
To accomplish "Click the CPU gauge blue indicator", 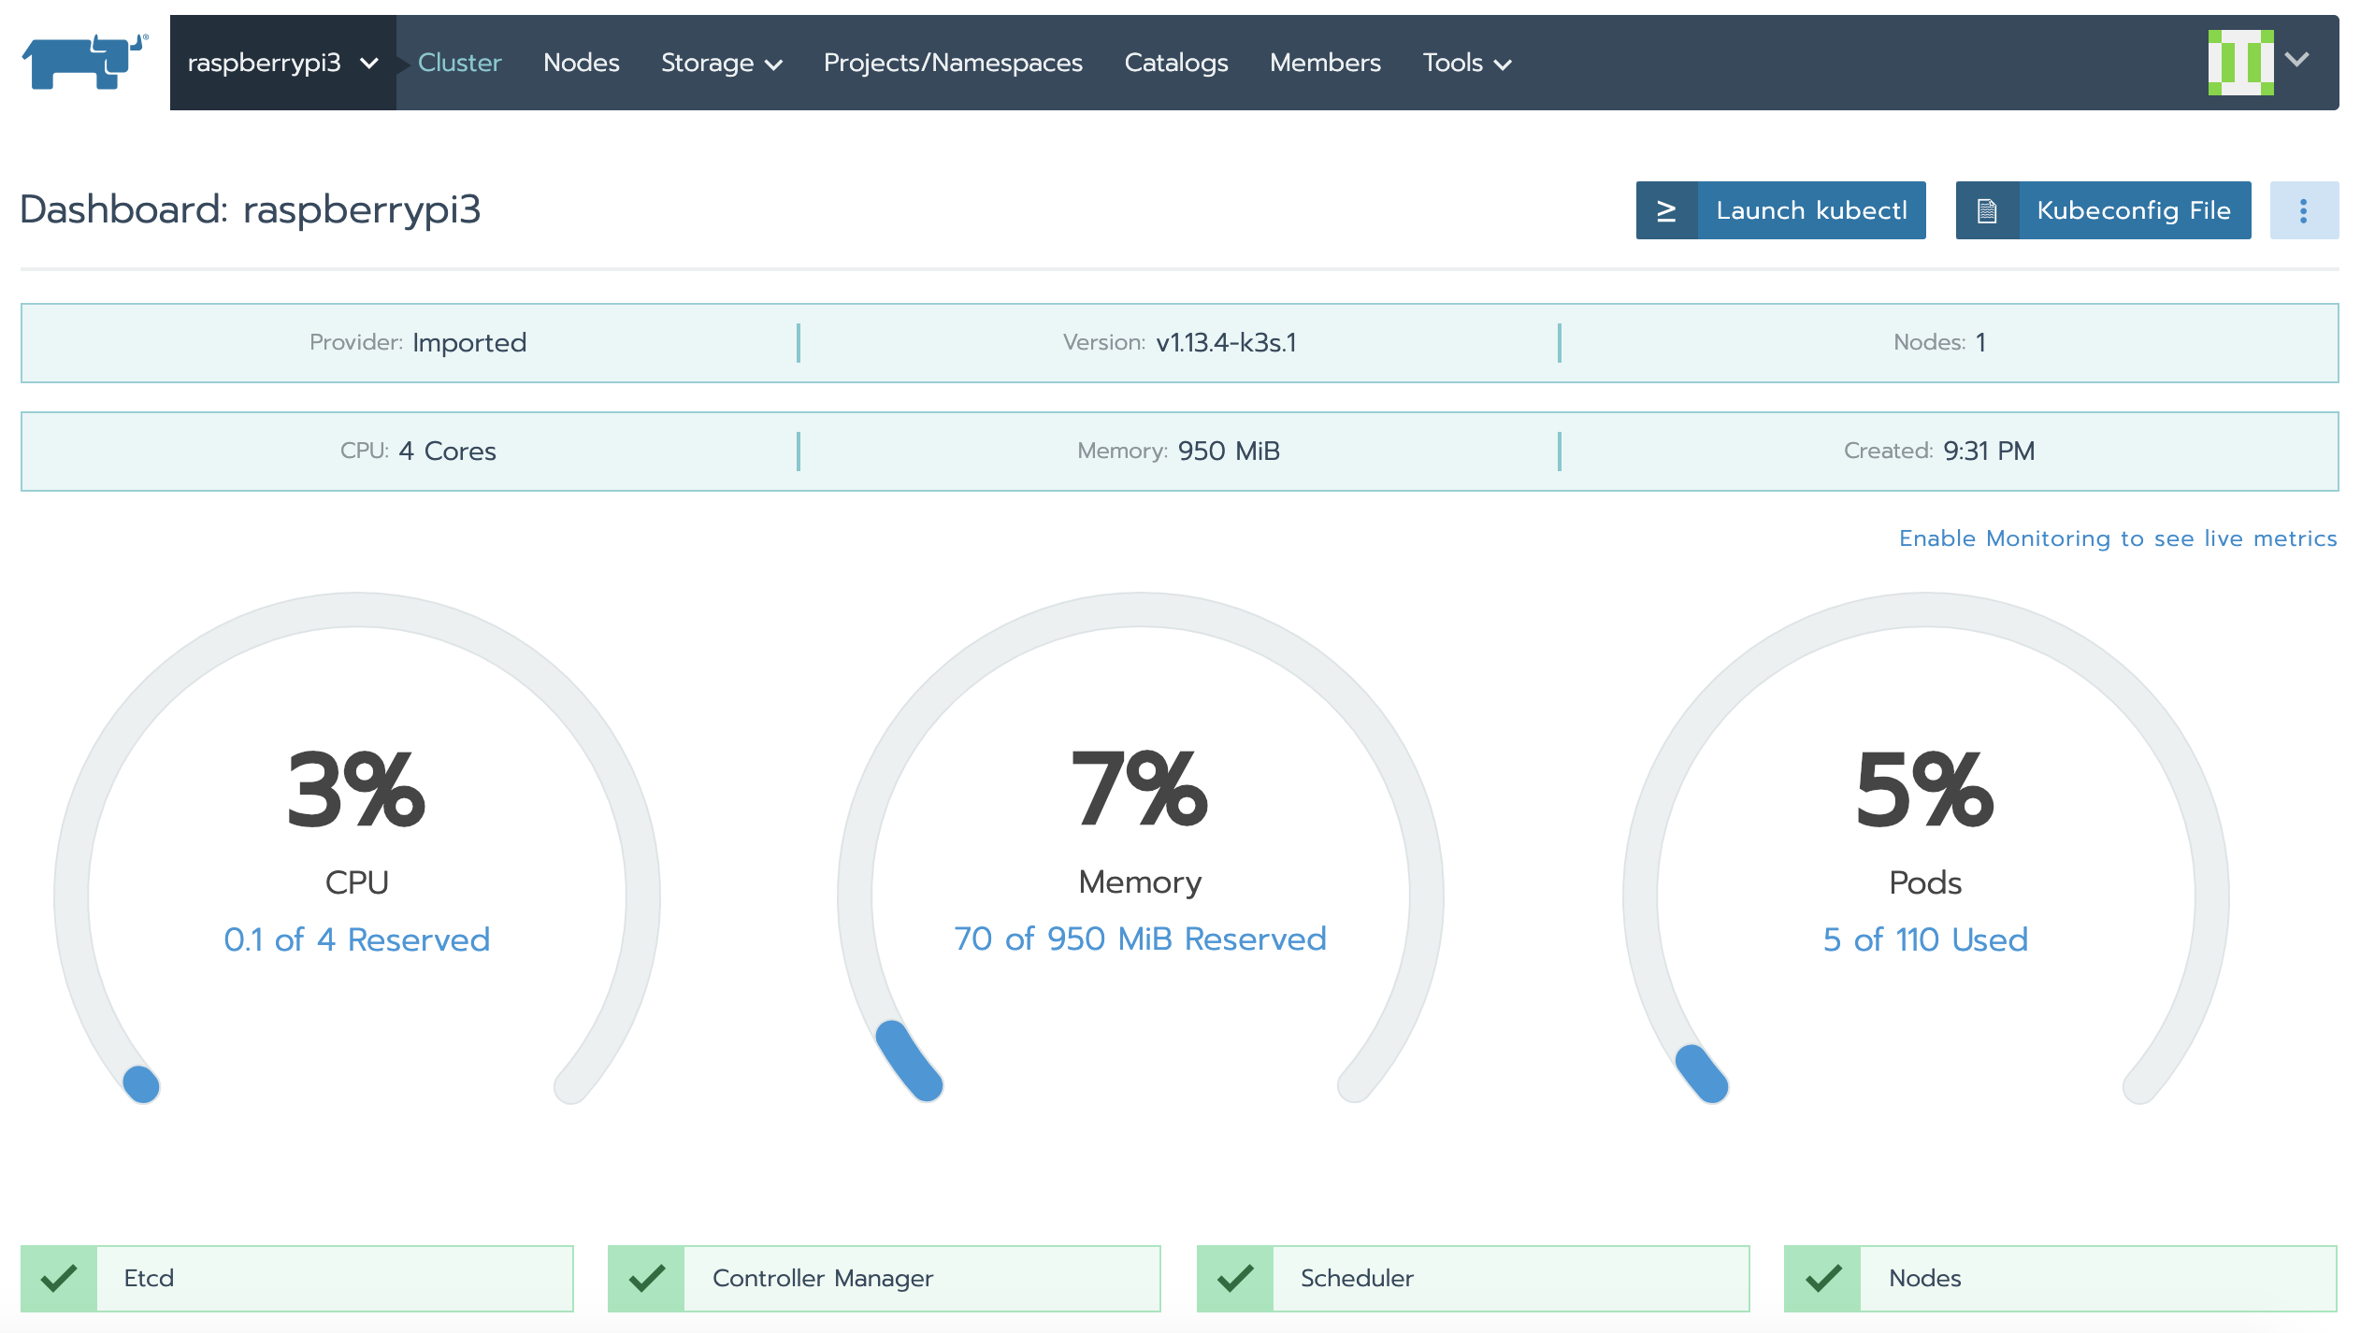I will point(141,1084).
